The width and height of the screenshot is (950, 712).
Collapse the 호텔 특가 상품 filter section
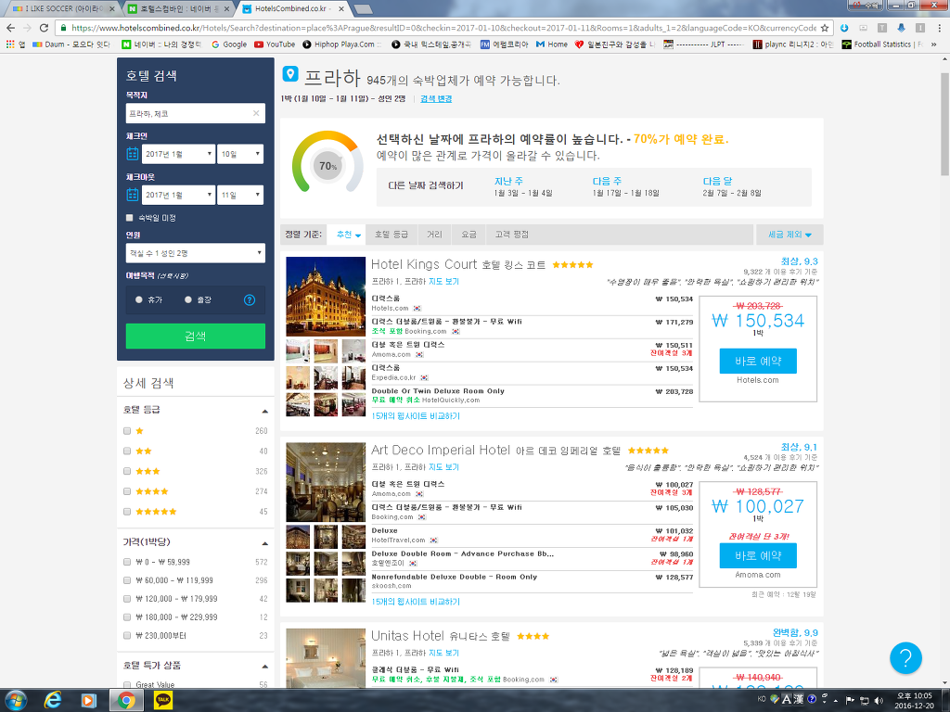pyautogui.click(x=264, y=666)
